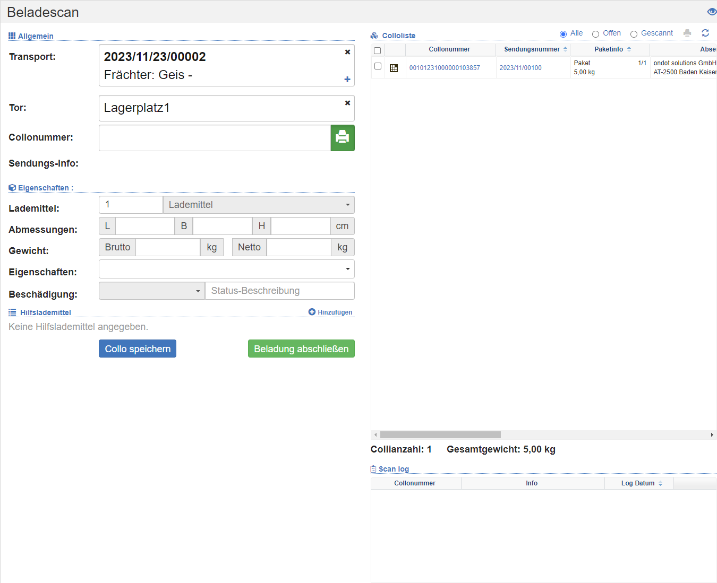Select the Offen radio filter
The height and width of the screenshot is (583, 717).
pyautogui.click(x=595, y=34)
